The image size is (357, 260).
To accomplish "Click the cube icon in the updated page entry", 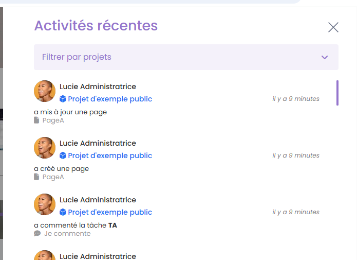I will pyautogui.click(x=63, y=99).
